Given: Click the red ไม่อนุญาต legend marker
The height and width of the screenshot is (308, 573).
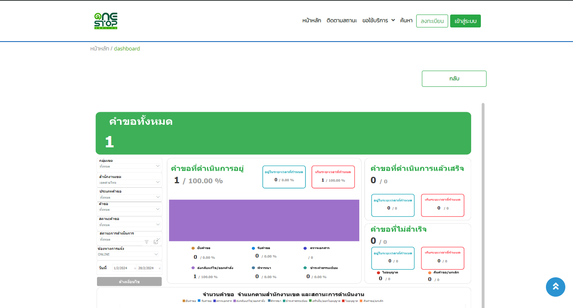Looking at the screenshot, I should [x=378, y=272].
